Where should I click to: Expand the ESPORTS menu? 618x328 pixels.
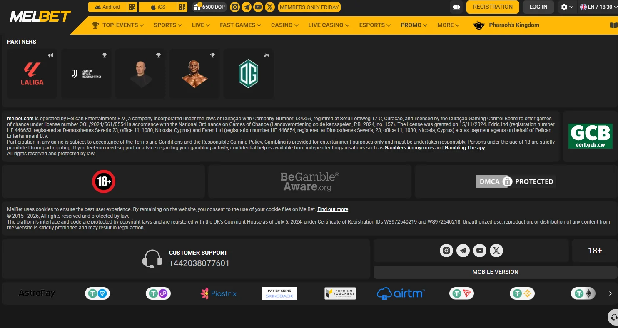pos(375,25)
